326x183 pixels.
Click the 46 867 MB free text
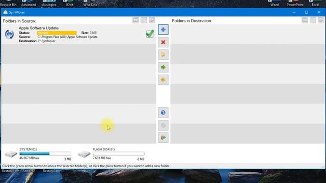point(30,158)
